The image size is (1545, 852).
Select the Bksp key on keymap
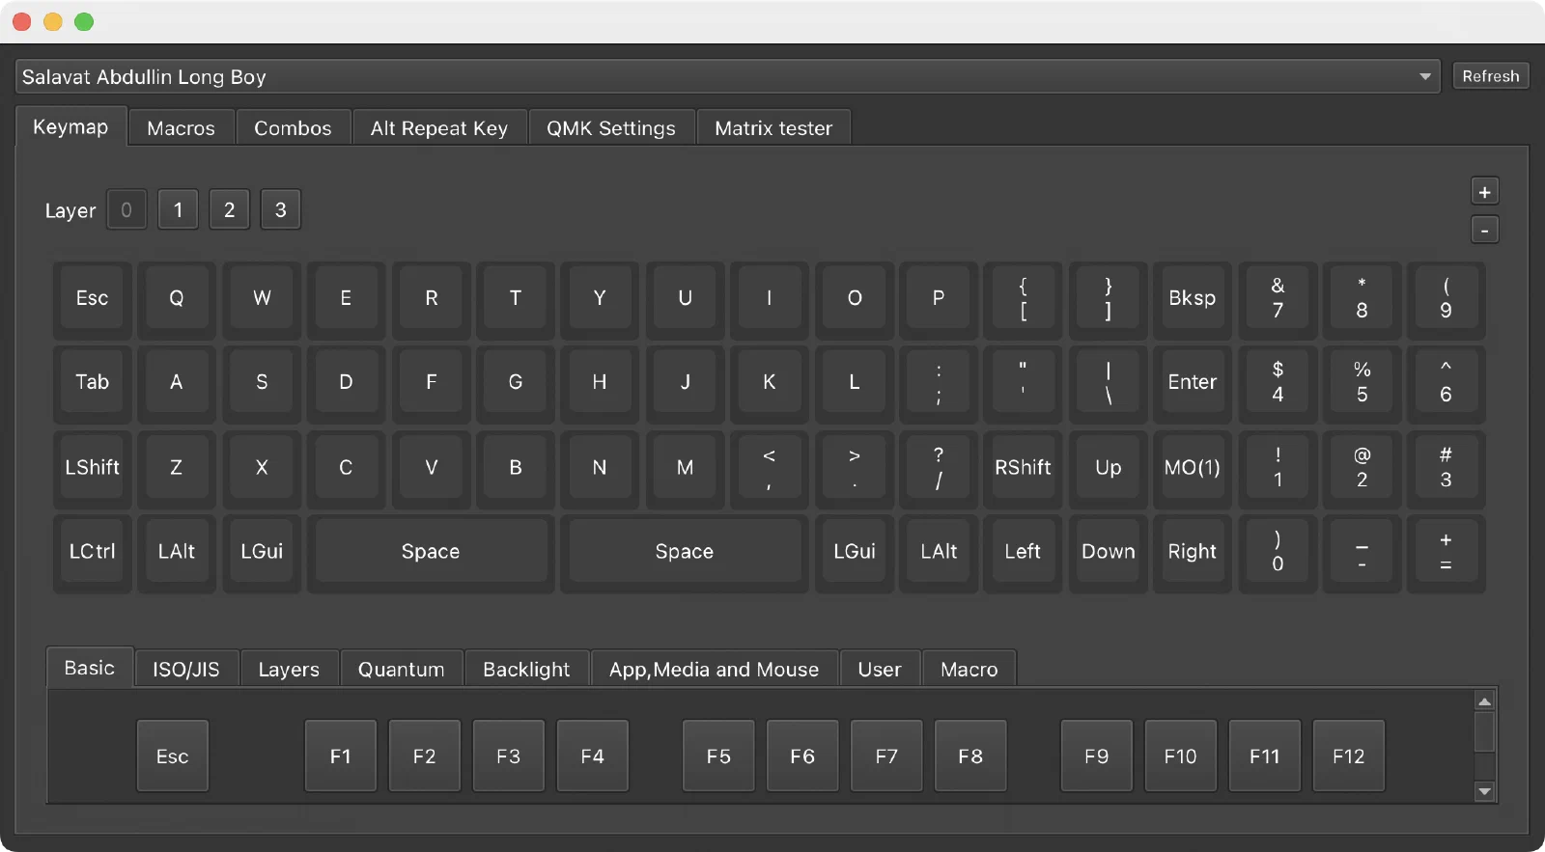tap(1192, 298)
